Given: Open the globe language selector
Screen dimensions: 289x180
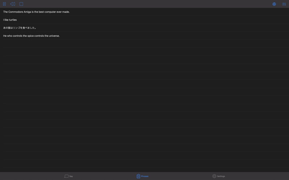Looking at the screenshot, I should point(274,4).
